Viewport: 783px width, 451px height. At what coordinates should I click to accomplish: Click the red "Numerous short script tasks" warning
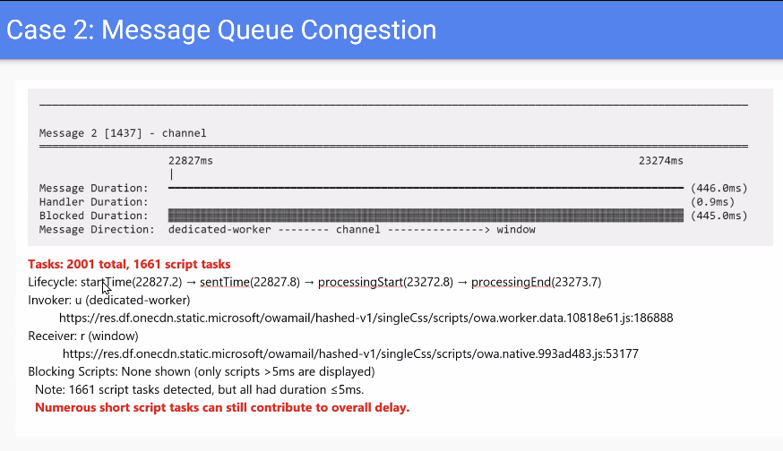222,408
